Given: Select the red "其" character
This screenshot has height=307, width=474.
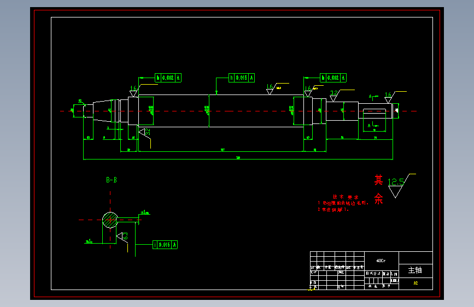Looking at the screenshot, I should (379, 180).
